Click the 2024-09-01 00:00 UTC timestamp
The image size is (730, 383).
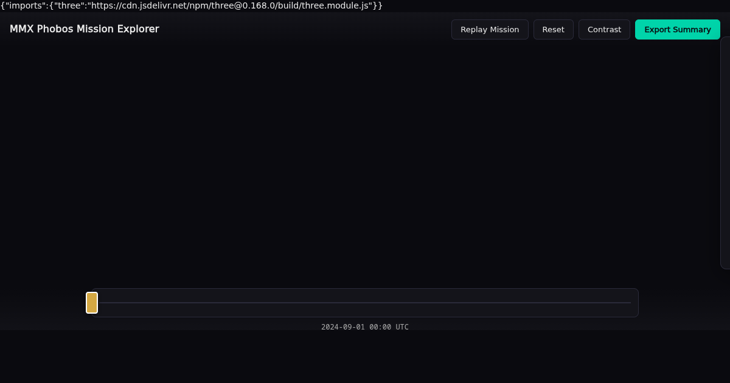pos(365,327)
